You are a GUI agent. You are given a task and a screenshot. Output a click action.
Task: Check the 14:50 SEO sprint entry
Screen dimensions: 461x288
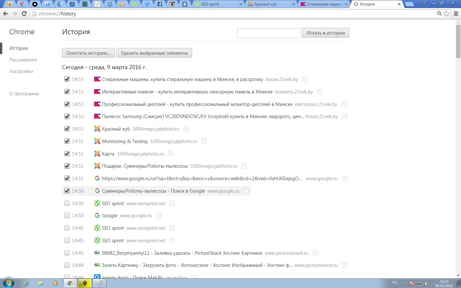click(x=67, y=203)
